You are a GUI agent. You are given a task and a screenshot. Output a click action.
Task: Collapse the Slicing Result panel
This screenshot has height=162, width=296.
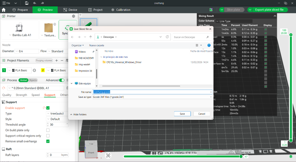coord(275,16)
